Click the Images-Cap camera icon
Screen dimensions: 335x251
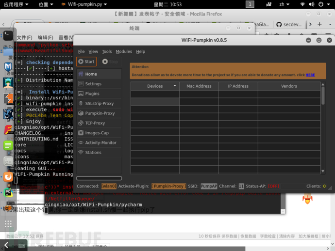click(x=81, y=133)
